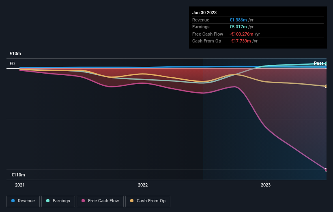The height and width of the screenshot is (212, 333).
Task: Click the -€17.739m cash from op value
Action: 240,41
